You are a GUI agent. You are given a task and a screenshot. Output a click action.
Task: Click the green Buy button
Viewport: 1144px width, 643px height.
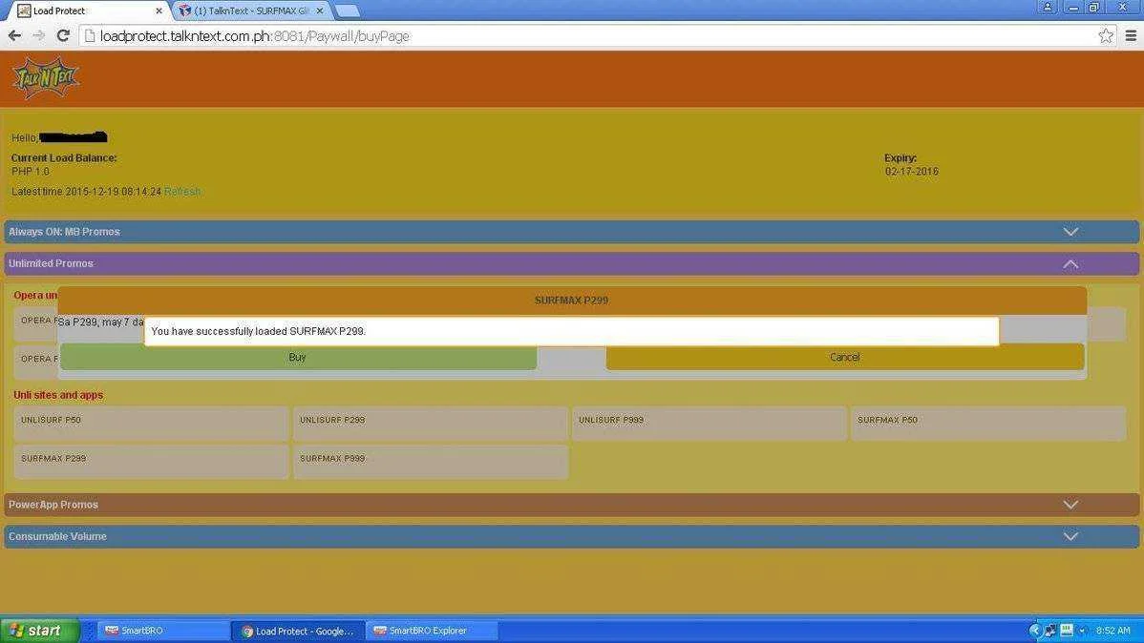[298, 357]
